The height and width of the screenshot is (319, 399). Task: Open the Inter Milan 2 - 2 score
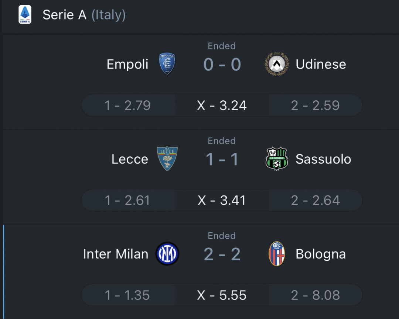point(222,254)
